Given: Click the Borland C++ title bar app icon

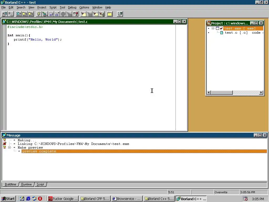Looking at the screenshot, I should point(3,2).
